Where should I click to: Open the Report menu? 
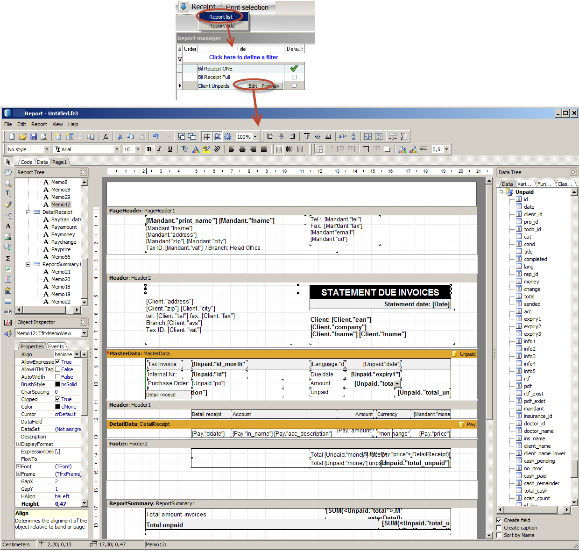click(x=39, y=124)
